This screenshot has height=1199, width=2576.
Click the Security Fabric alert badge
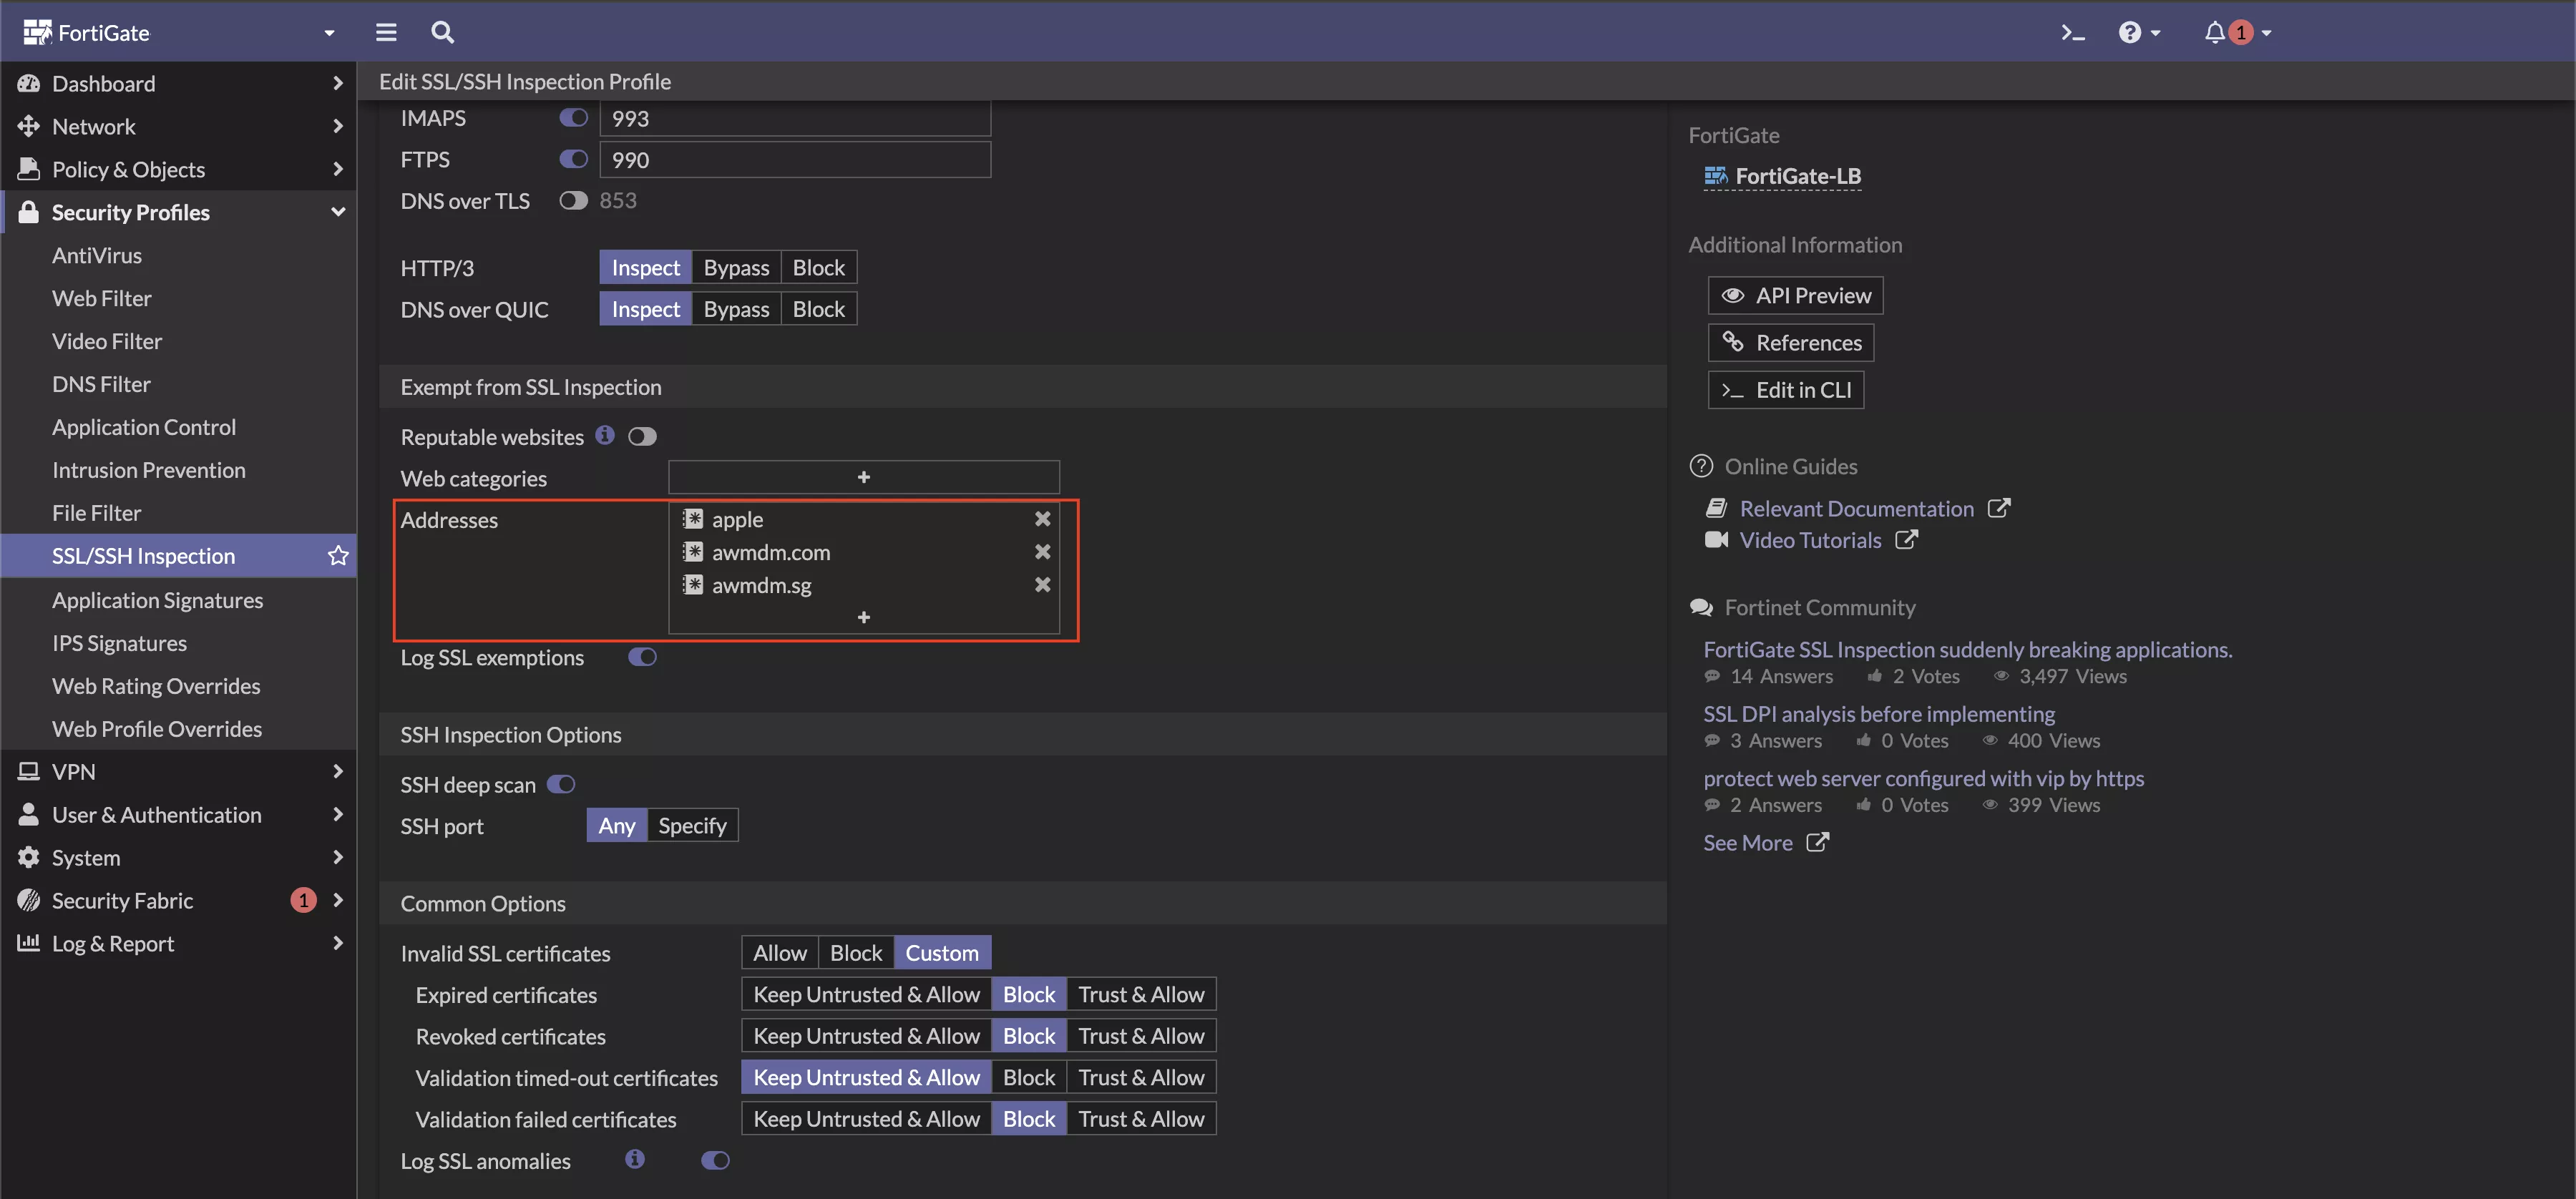pos(303,900)
